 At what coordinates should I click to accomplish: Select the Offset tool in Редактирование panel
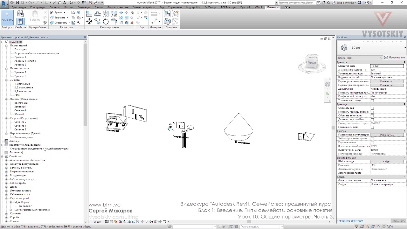(98, 14)
